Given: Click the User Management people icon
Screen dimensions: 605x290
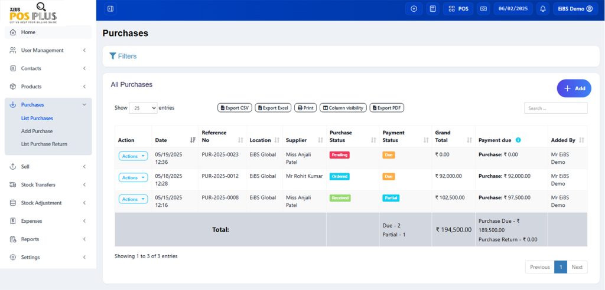Looking at the screenshot, I should 13,51.
